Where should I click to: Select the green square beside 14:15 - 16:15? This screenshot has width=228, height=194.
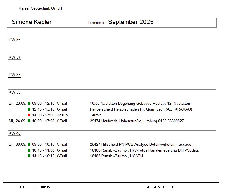[29, 156]
